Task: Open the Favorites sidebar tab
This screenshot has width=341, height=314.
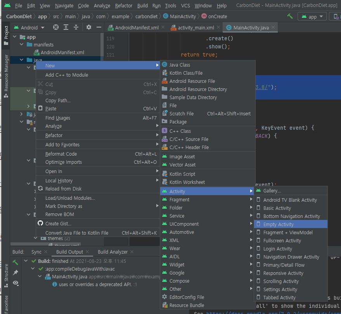Action: pyautogui.click(x=6, y=304)
